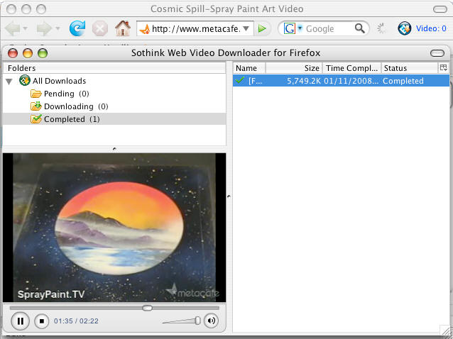453x339 pixels.
Task: Open the Google search engine selector
Action: point(293,28)
